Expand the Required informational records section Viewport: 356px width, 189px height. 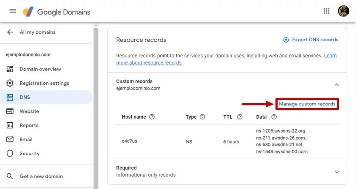[337, 172]
